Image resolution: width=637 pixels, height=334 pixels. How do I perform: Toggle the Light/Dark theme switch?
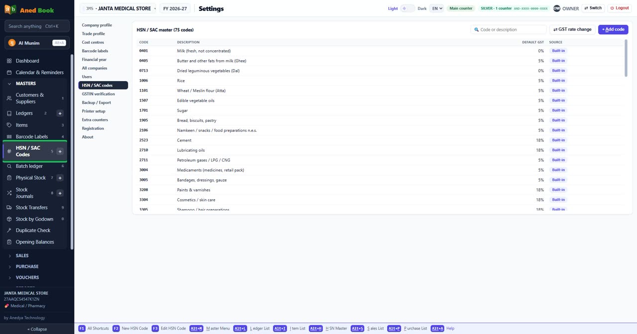(x=408, y=8)
